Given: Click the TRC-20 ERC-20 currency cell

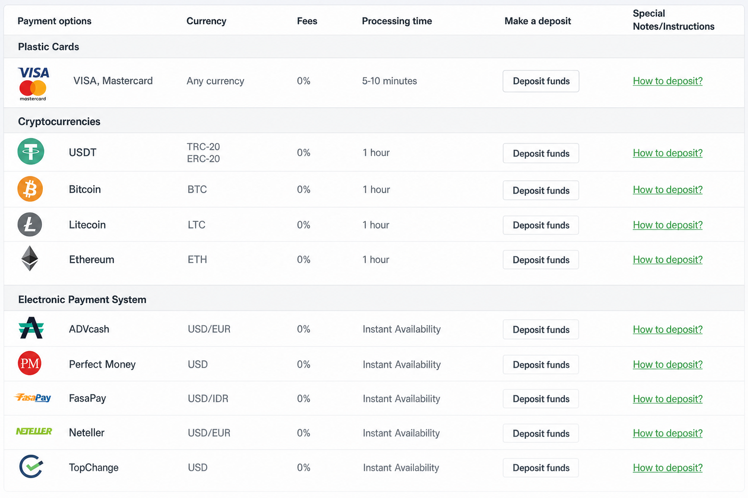Looking at the screenshot, I should [204, 153].
